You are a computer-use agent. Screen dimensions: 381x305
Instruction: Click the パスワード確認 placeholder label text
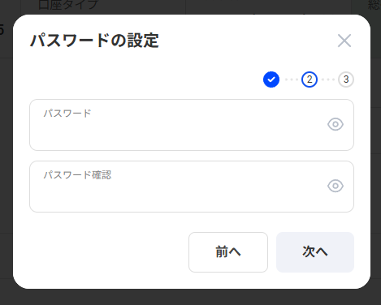[x=77, y=175]
